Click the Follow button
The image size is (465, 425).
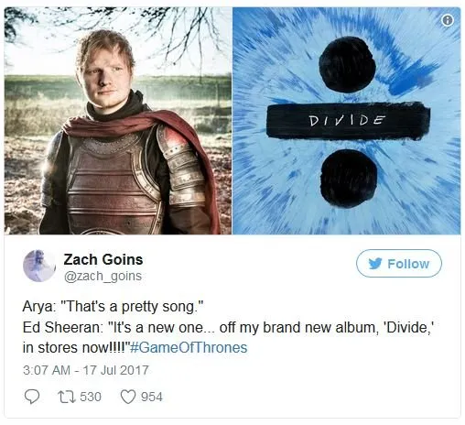pyautogui.click(x=399, y=263)
